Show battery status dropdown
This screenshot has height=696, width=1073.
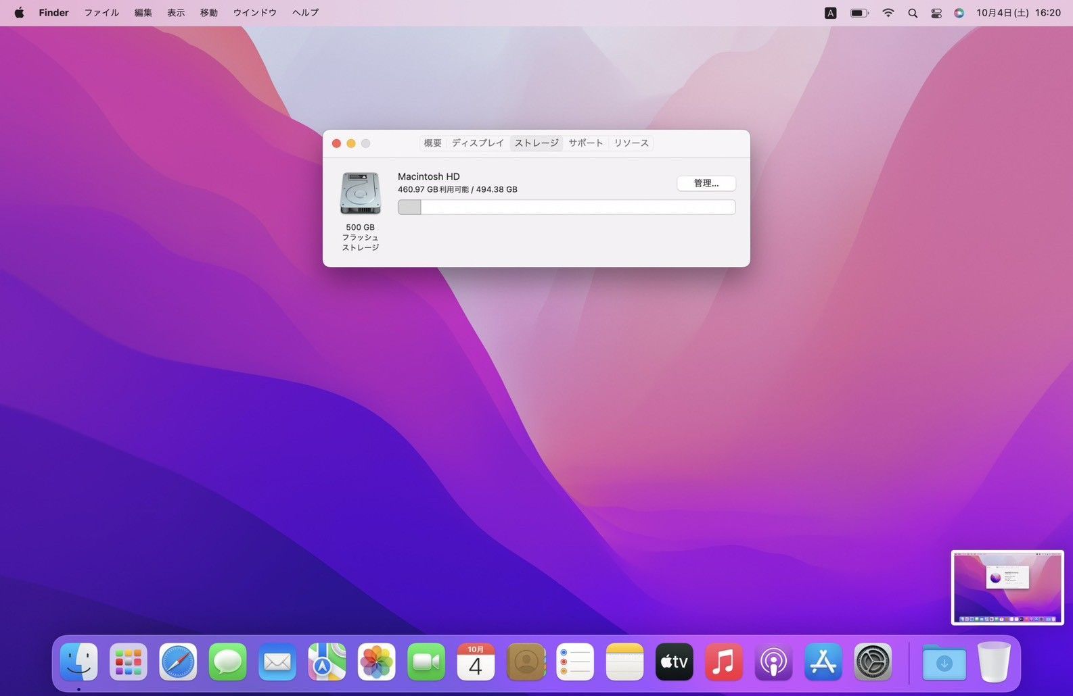pos(859,13)
